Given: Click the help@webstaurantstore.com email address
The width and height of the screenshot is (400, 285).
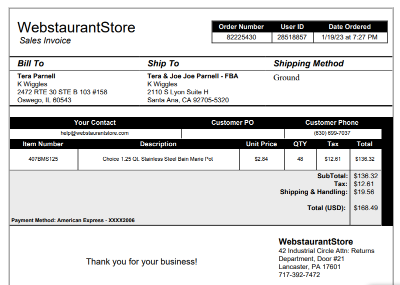Looking at the screenshot, I should [94, 133].
